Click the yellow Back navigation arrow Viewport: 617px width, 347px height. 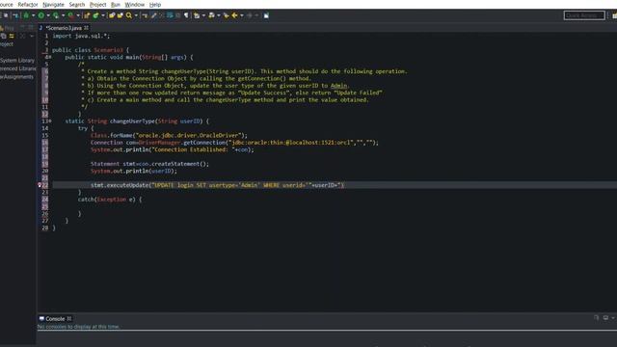(x=235, y=15)
